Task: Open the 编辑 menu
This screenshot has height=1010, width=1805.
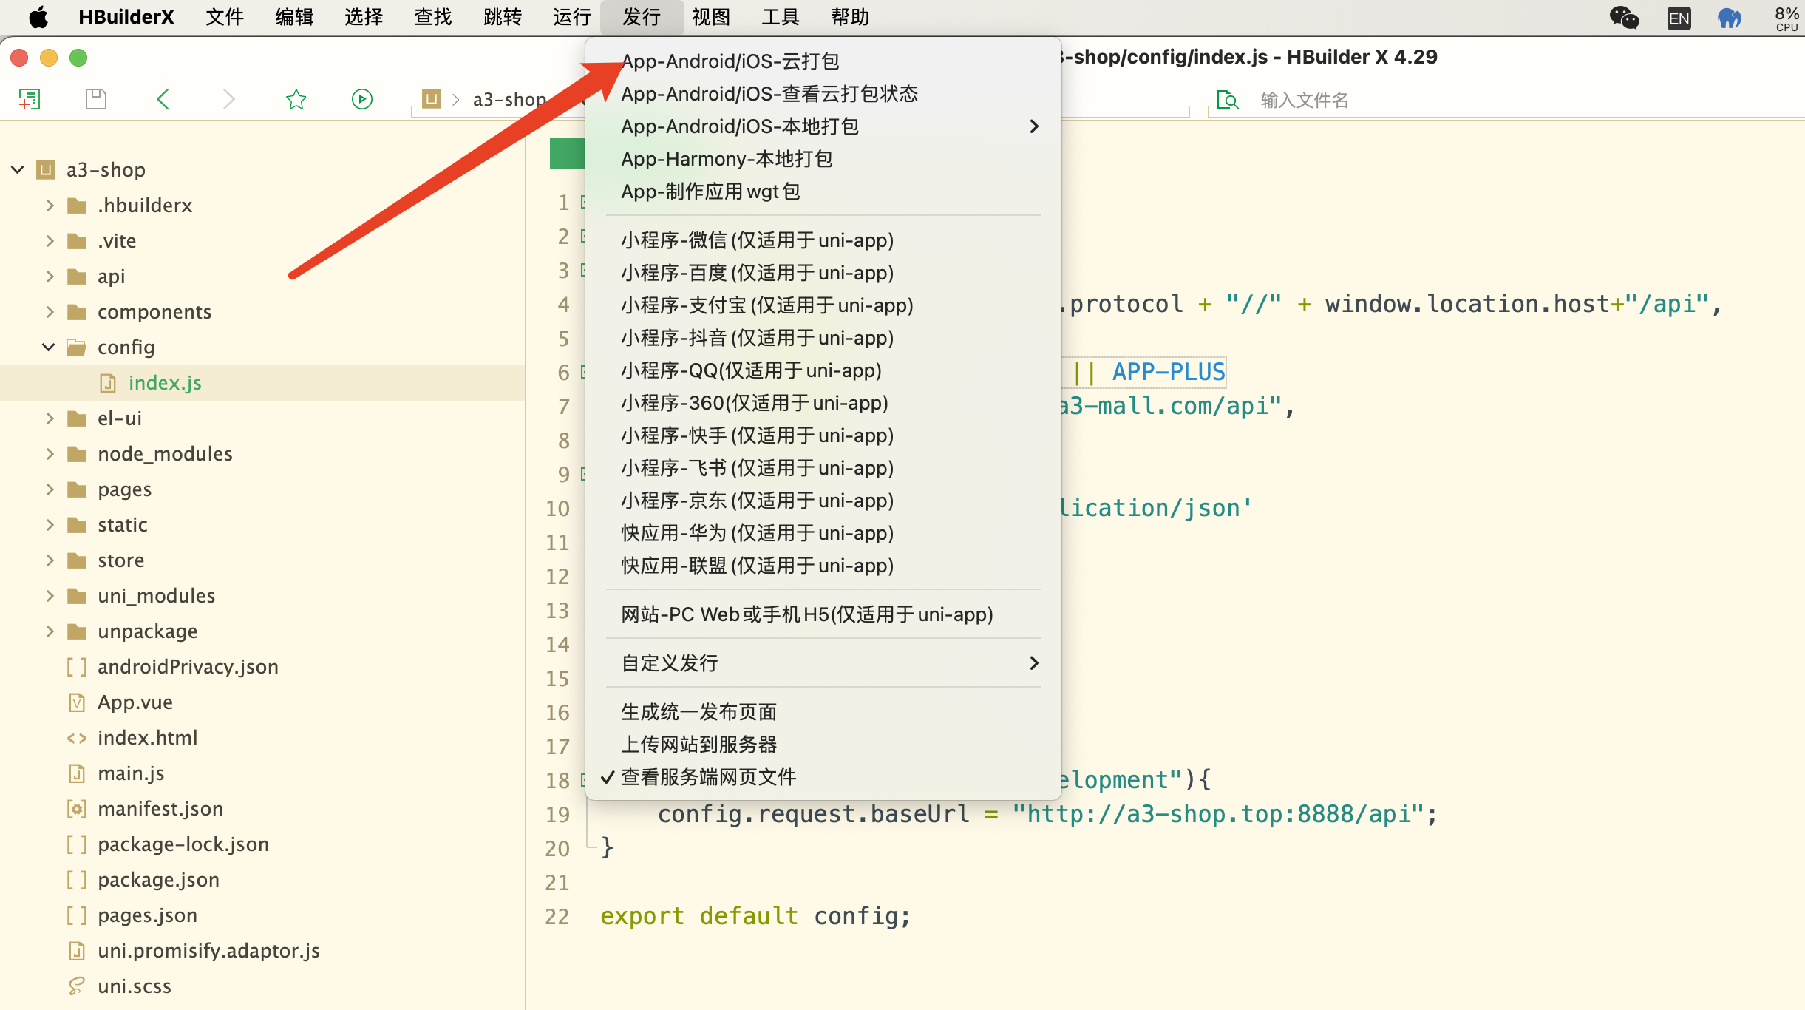Action: [x=294, y=17]
